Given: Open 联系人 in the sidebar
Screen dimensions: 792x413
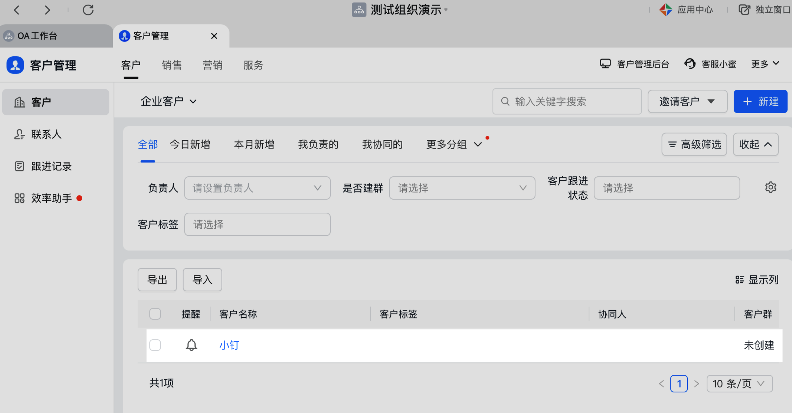Looking at the screenshot, I should coord(56,134).
